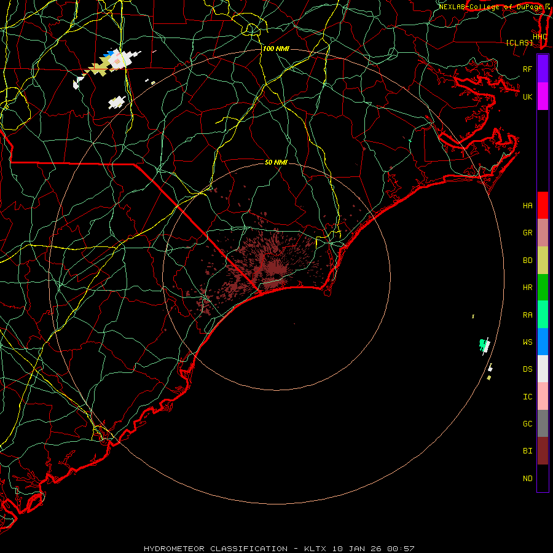Click the WS legend label
The width and height of the screenshot is (553, 553).
pyautogui.click(x=527, y=342)
